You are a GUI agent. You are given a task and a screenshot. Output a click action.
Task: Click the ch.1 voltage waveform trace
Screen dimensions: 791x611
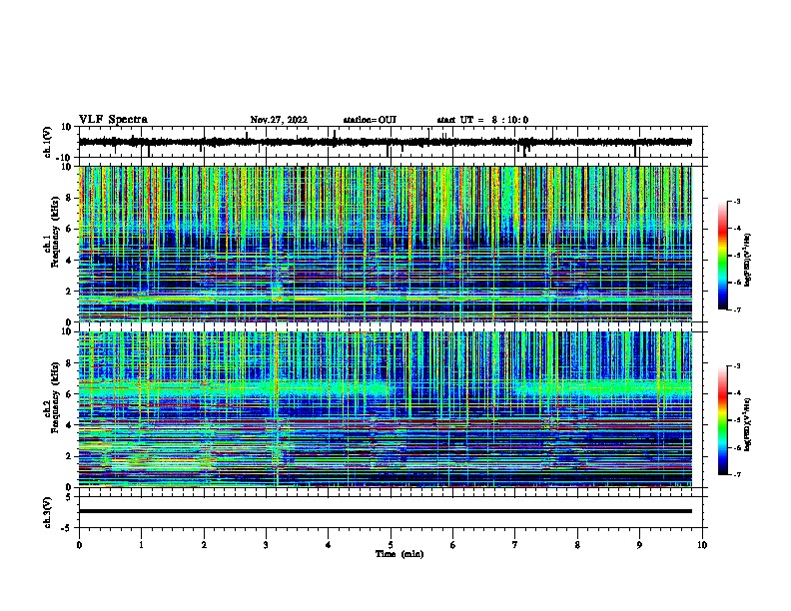pos(385,142)
